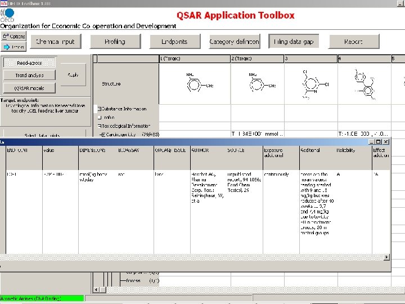
Task: Go to Category definition stage
Action: tap(235, 41)
